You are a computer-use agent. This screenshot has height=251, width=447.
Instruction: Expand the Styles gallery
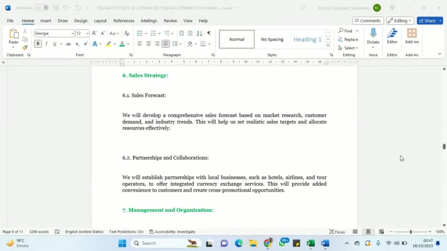328,46
